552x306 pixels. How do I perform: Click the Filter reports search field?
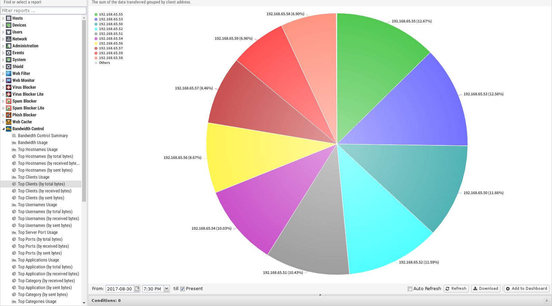[43, 11]
